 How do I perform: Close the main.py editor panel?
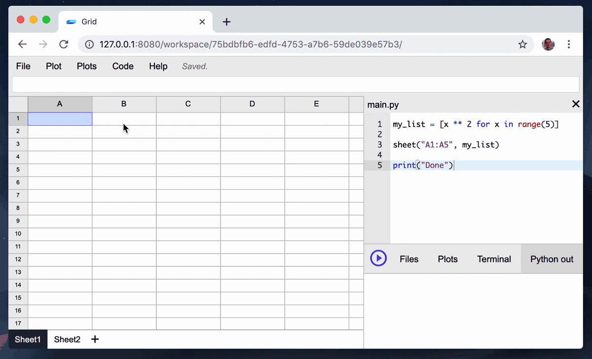pyautogui.click(x=576, y=104)
